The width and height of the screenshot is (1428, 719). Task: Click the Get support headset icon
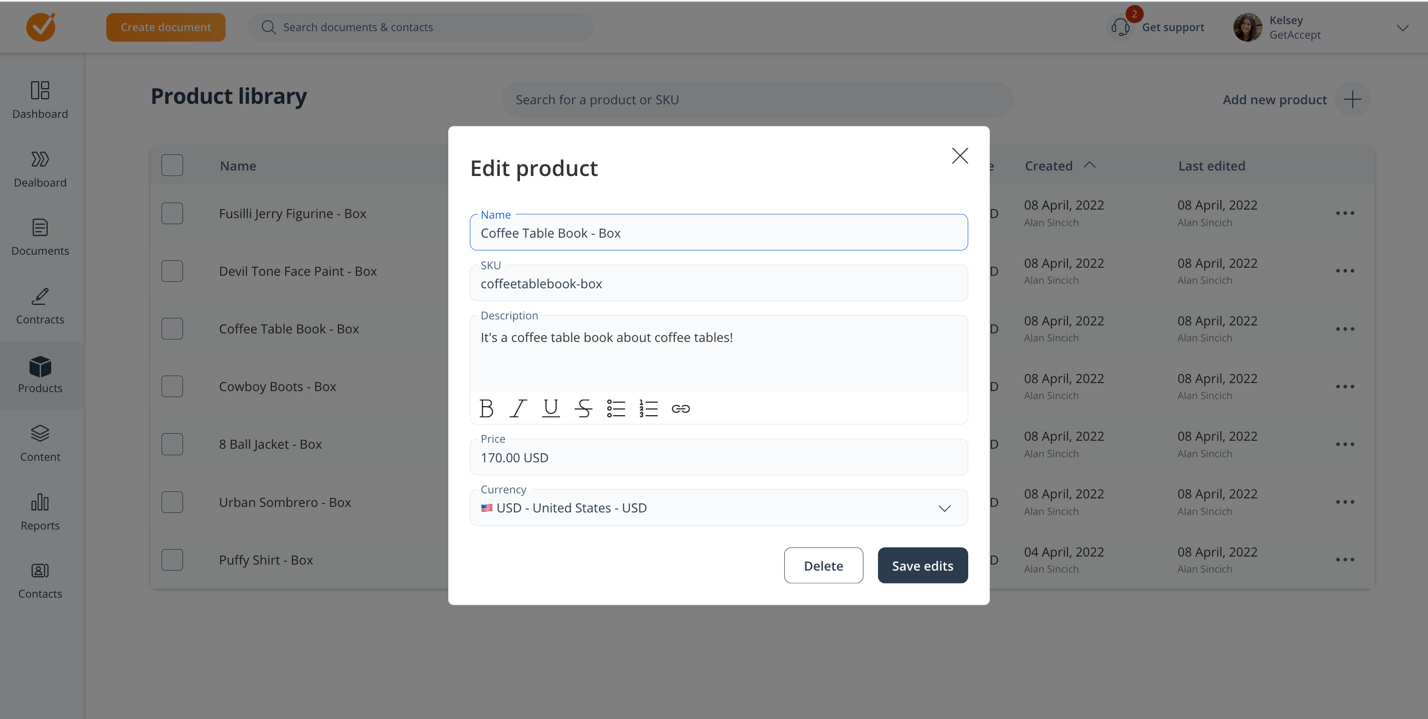click(1120, 27)
